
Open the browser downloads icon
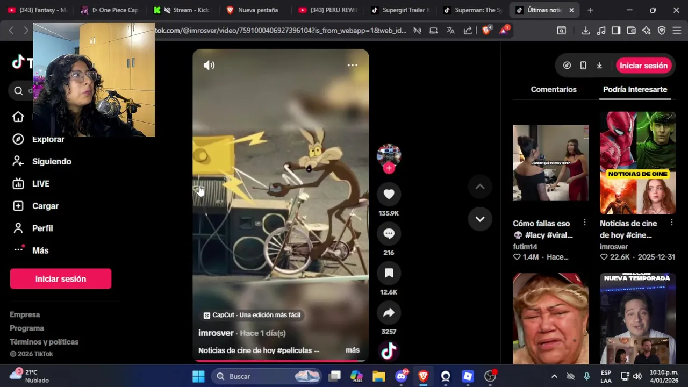click(x=586, y=31)
